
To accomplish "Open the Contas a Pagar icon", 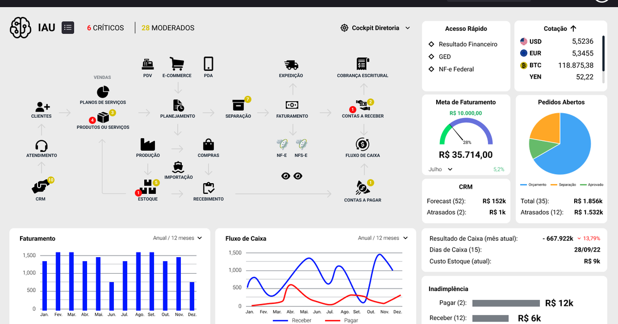I will tap(363, 187).
